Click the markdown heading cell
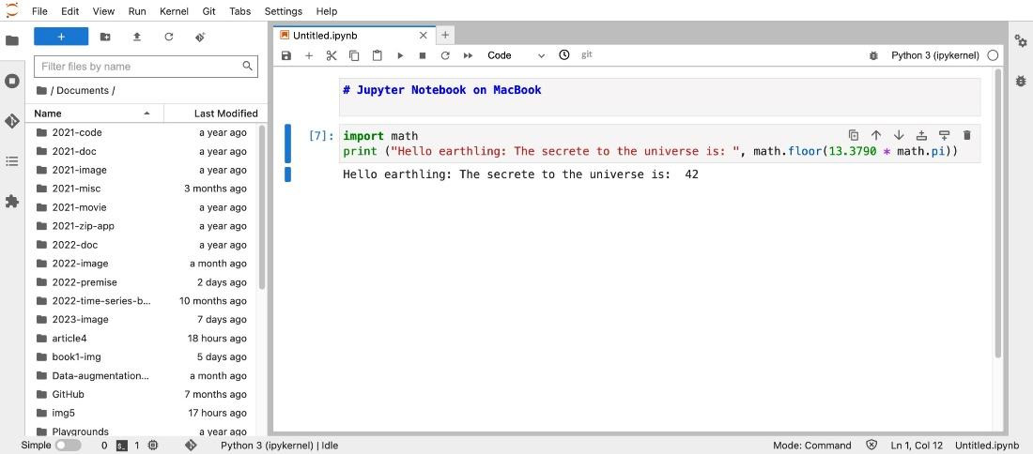 coord(659,97)
